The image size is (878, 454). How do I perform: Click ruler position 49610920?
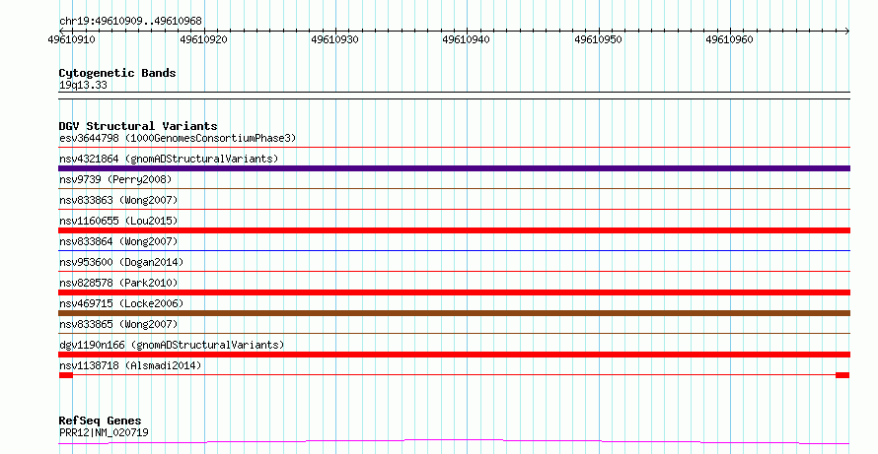click(x=204, y=39)
